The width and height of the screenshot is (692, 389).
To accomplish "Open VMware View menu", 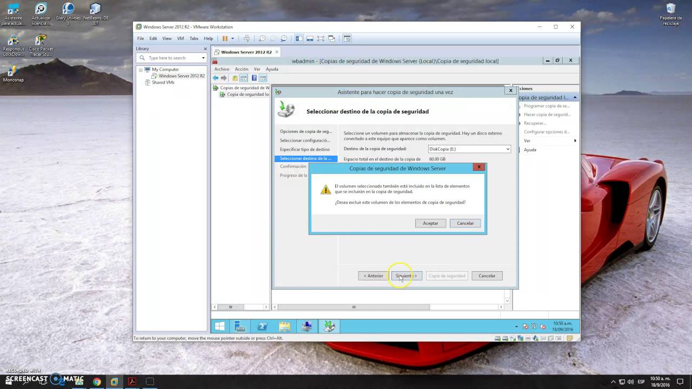I will tap(167, 38).
